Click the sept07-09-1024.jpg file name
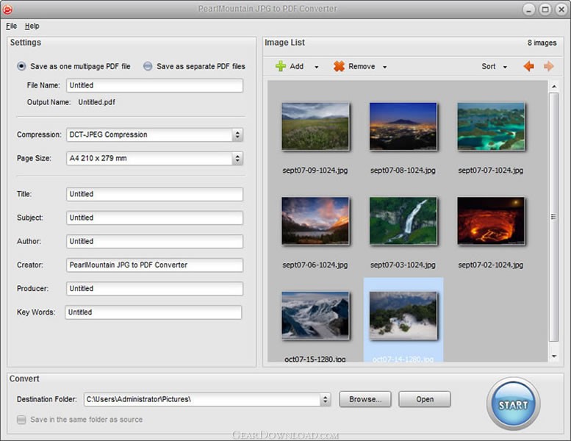 315,171
